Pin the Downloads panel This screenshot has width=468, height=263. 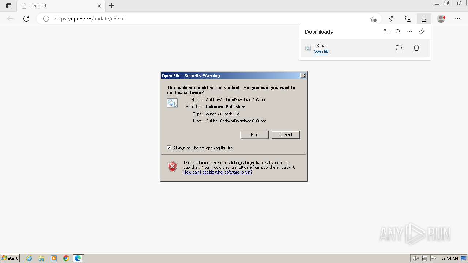pos(422,32)
